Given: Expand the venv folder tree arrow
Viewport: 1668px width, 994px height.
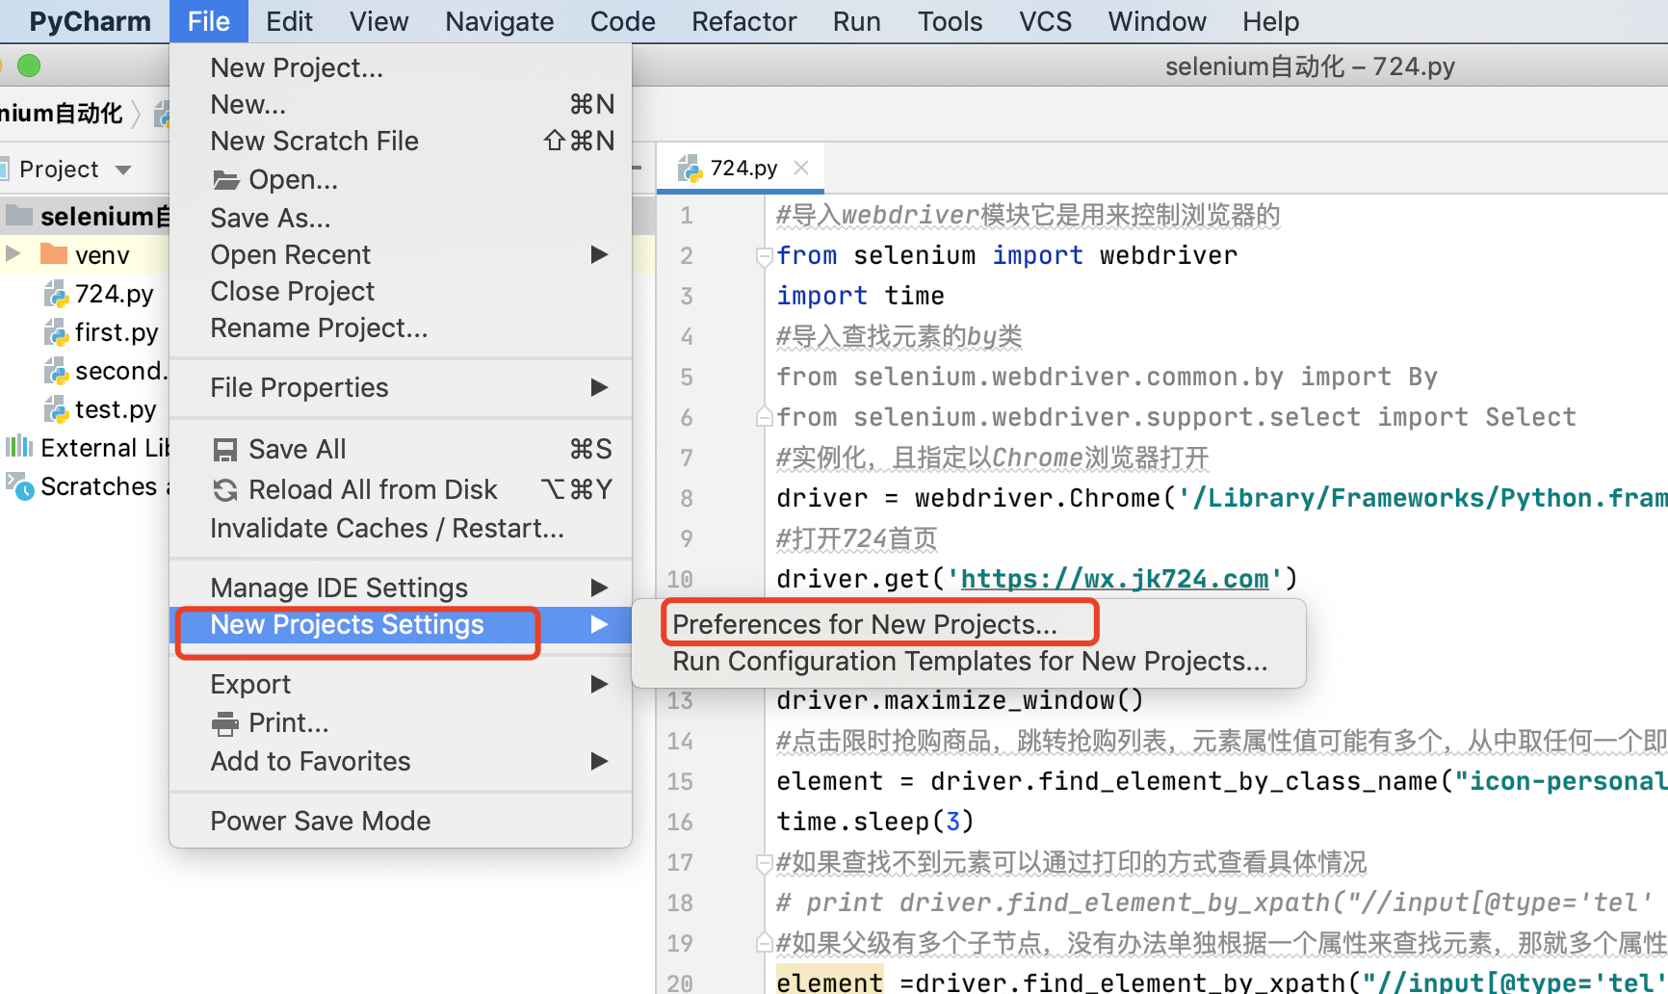Looking at the screenshot, I should click(x=13, y=254).
